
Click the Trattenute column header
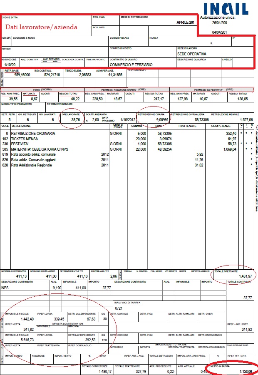187,126
